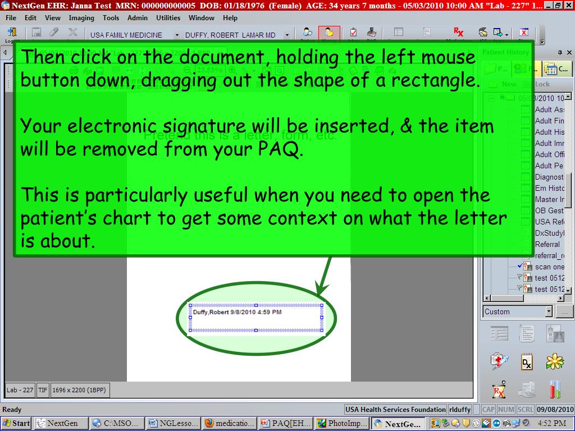Click the history tree scroll-left arrow

coord(487,299)
